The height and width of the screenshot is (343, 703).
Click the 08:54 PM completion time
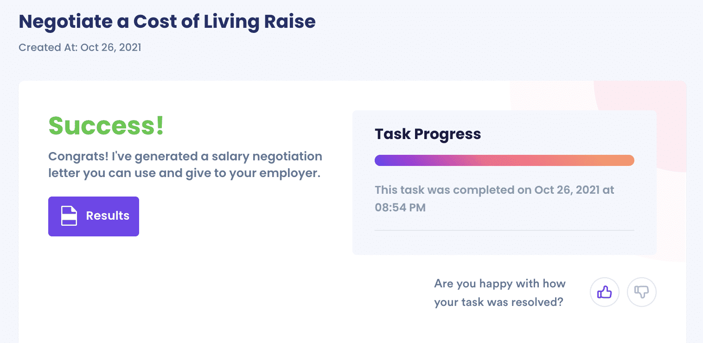coord(400,207)
